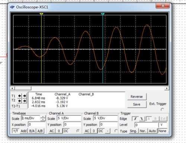Set Channel A coupling to AC
The height and width of the screenshot is (143, 186).
click(52, 131)
